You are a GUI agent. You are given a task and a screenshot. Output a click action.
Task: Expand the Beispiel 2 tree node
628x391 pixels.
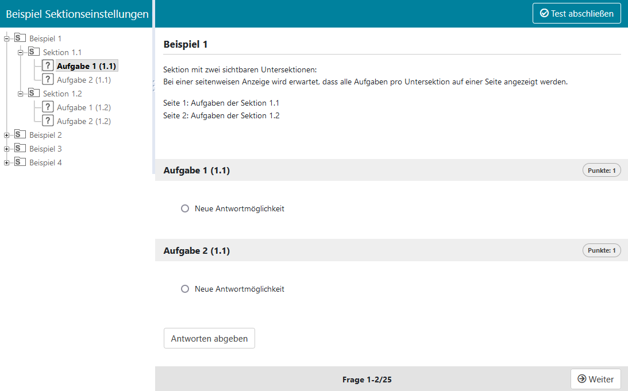pos(7,135)
